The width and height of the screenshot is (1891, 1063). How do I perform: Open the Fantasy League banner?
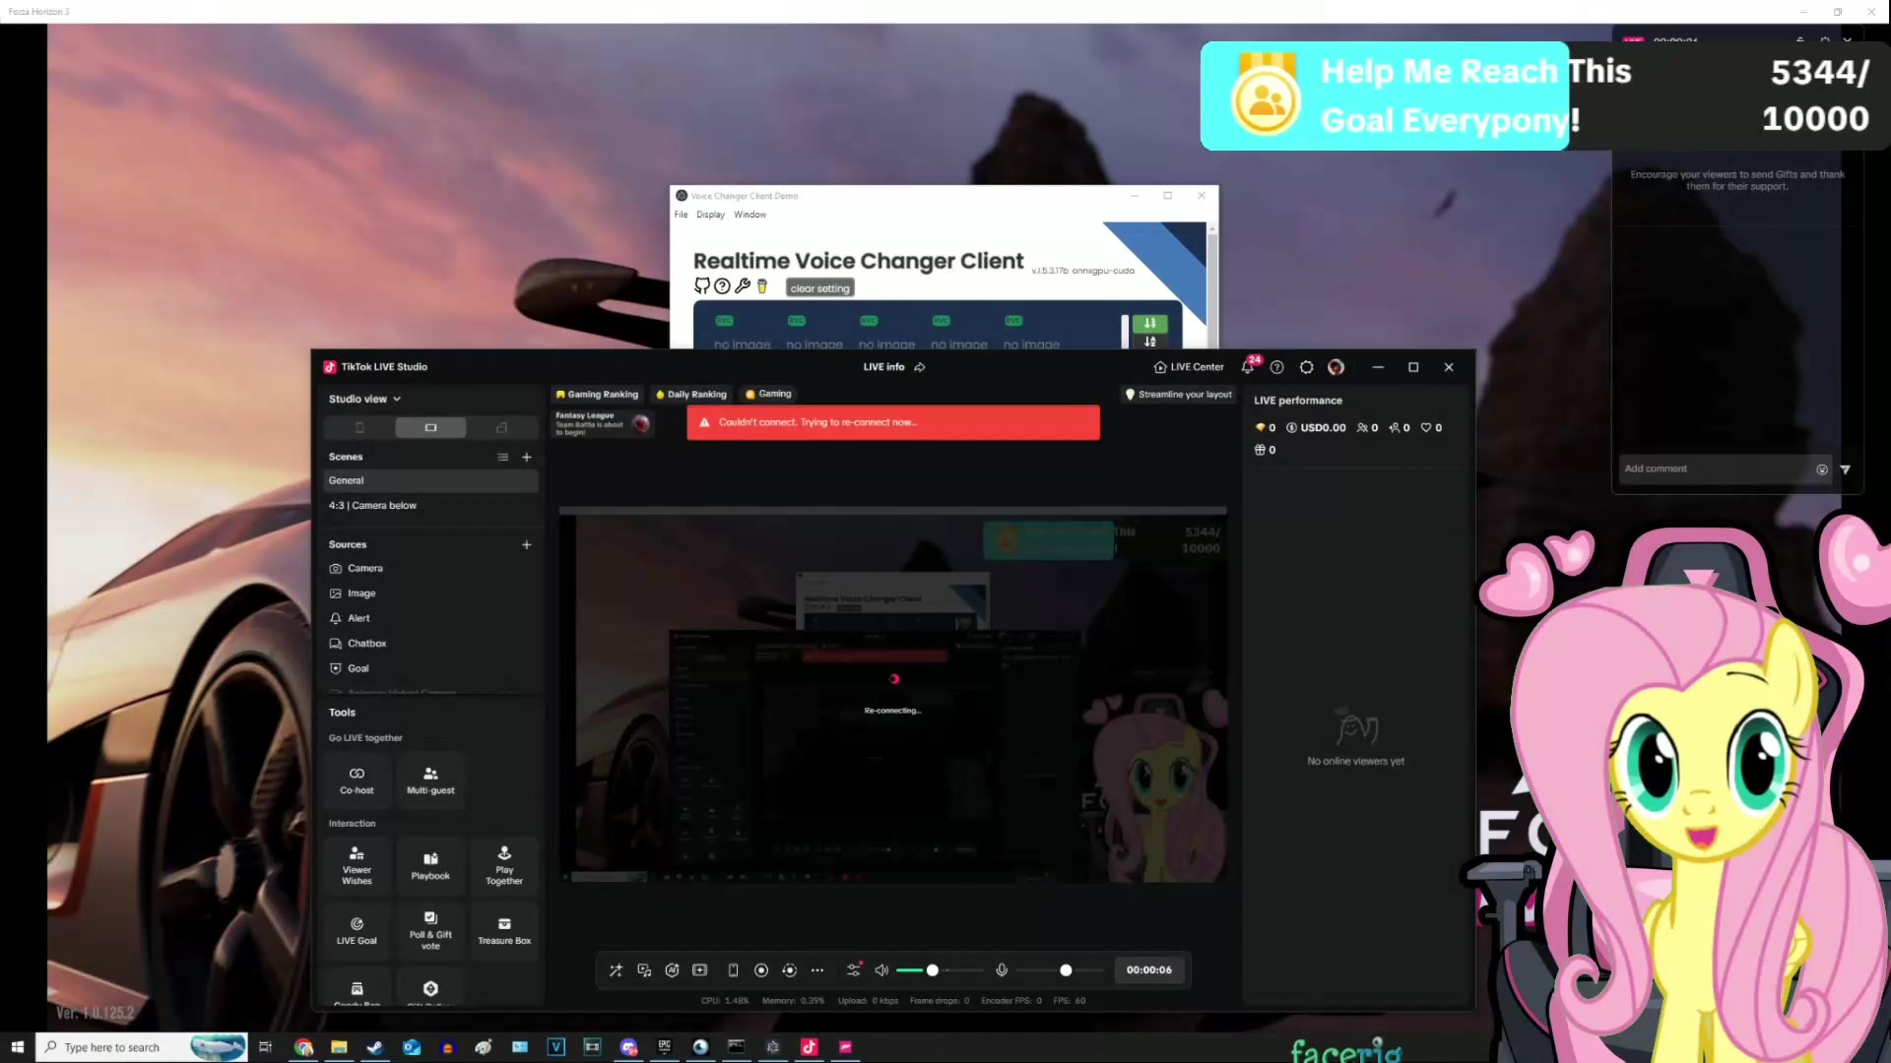click(603, 423)
